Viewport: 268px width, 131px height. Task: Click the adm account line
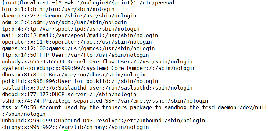(64, 22)
